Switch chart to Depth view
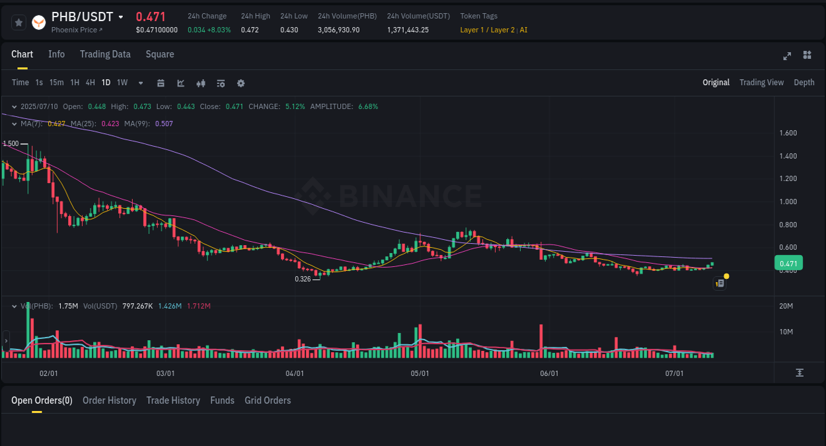Viewport: 826px width, 446px height. [x=804, y=83]
